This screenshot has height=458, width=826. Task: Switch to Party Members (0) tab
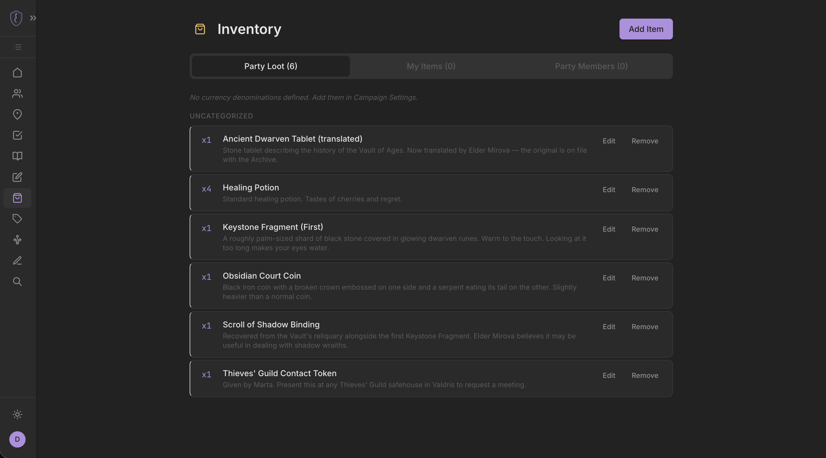point(591,66)
